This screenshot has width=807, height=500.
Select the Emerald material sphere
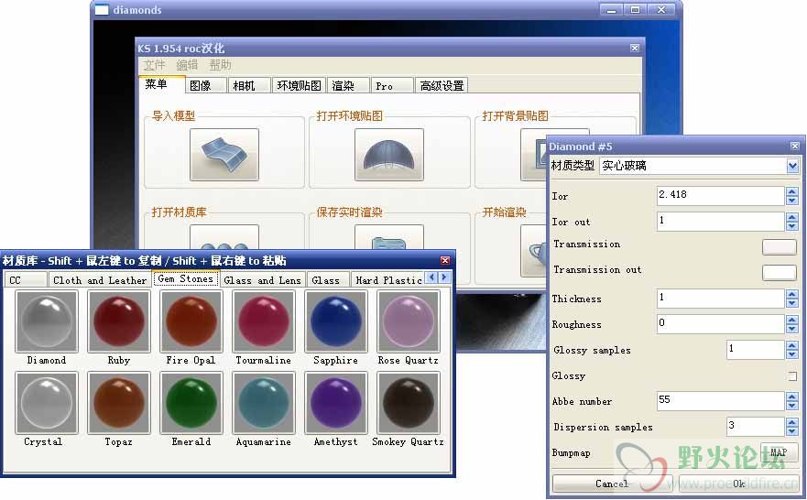(191, 403)
